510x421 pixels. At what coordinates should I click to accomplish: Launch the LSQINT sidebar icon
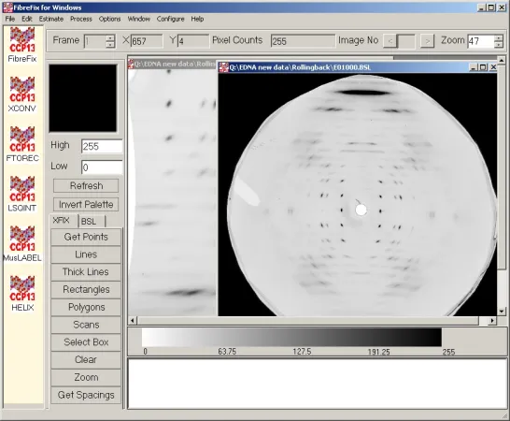[x=22, y=194]
